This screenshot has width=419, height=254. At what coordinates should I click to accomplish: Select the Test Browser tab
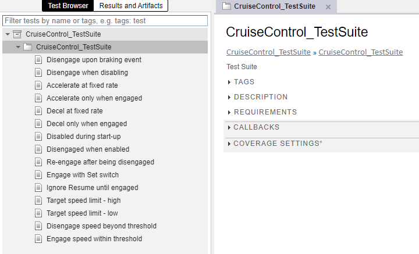click(69, 6)
